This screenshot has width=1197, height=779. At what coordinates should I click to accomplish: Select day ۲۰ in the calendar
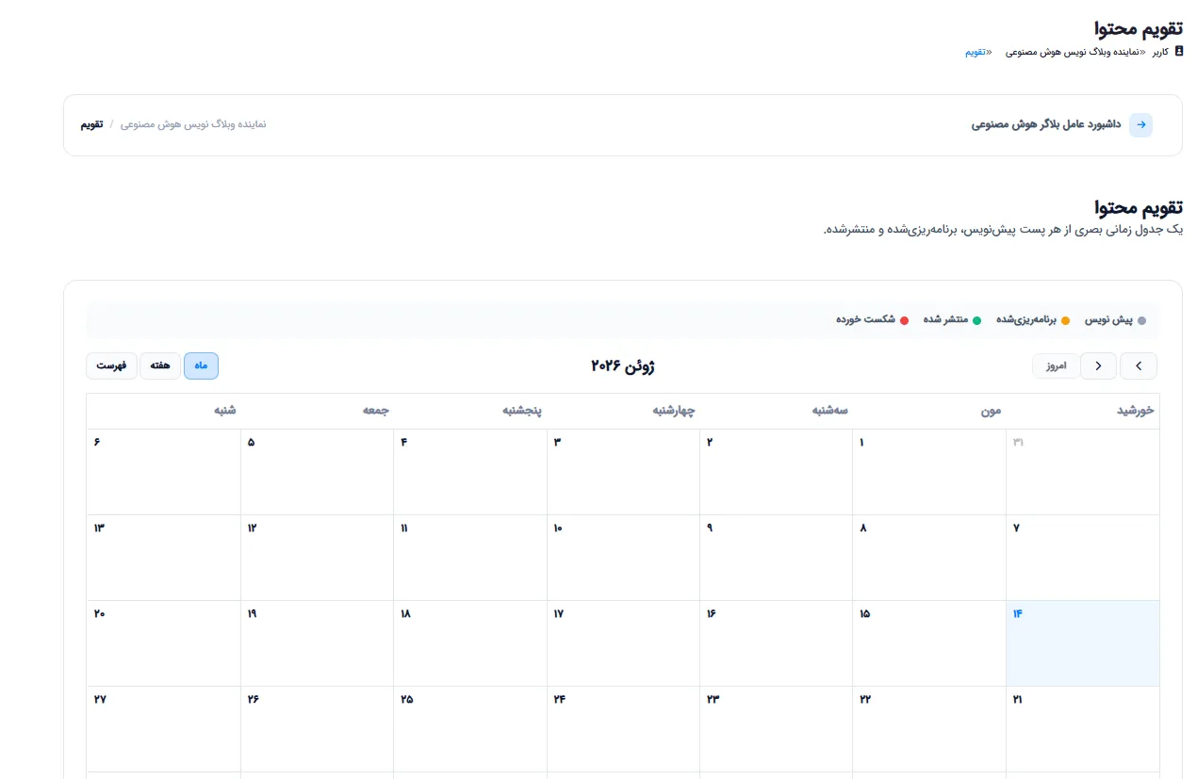[163, 643]
